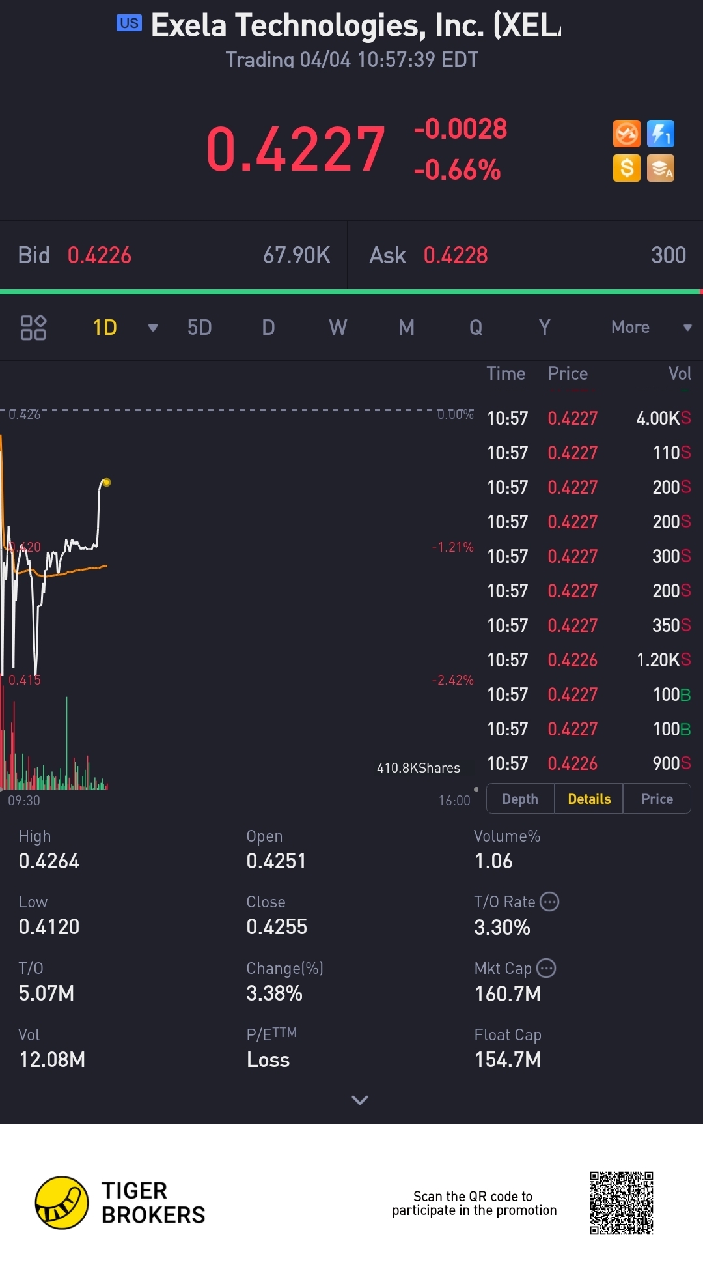Tap the Ask price 0.4228
The image size is (703, 1282).
[456, 255]
